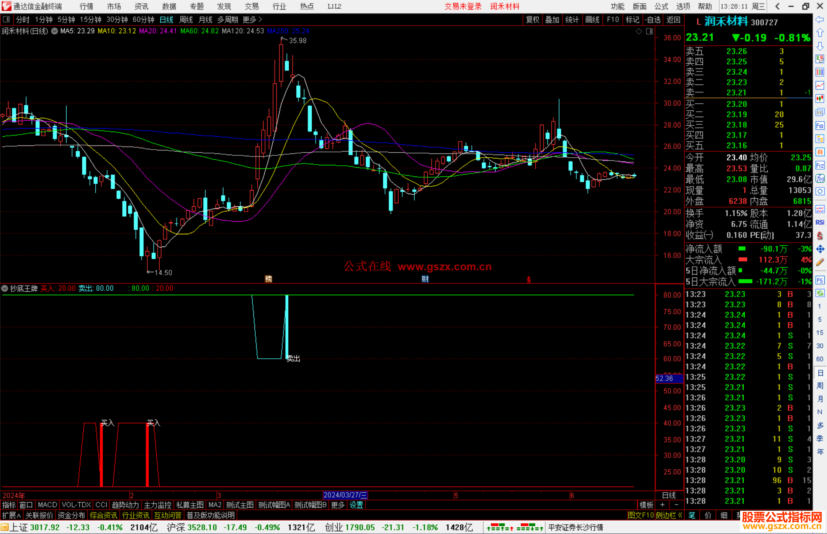Click the line trend chart sidebar icon

pyautogui.click(x=820, y=85)
